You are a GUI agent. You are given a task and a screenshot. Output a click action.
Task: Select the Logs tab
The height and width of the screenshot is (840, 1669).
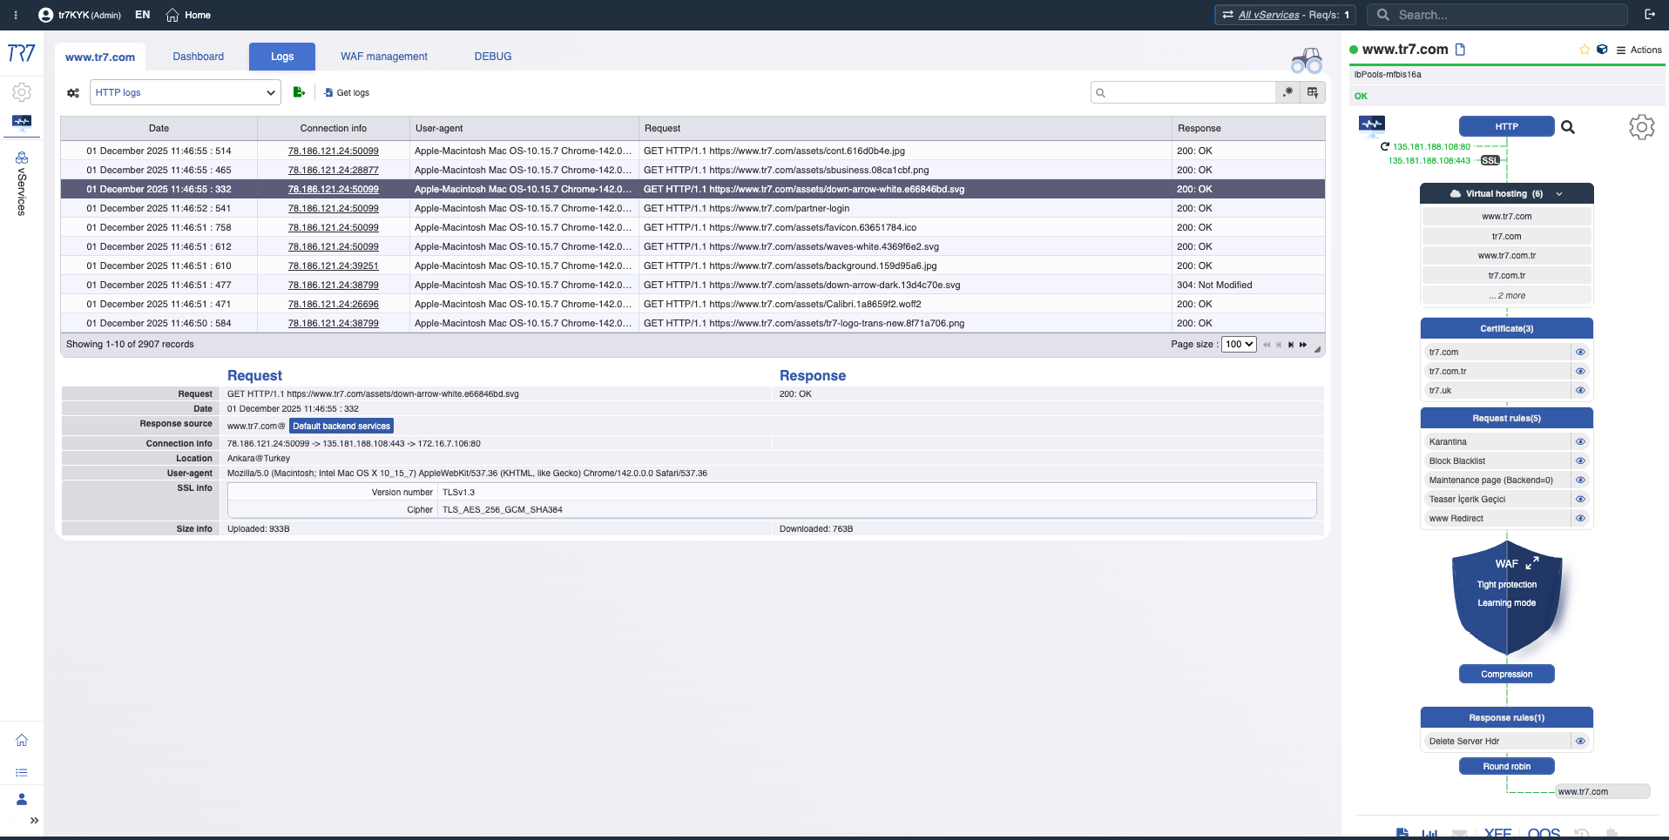pyautogui.click(x=282, y=57)
